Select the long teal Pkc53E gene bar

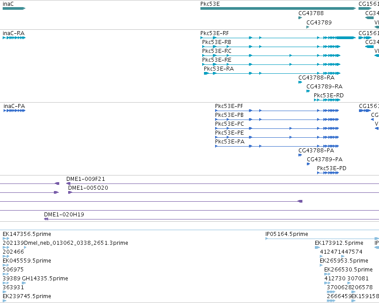pyautogui.click(x=278, y=8)
